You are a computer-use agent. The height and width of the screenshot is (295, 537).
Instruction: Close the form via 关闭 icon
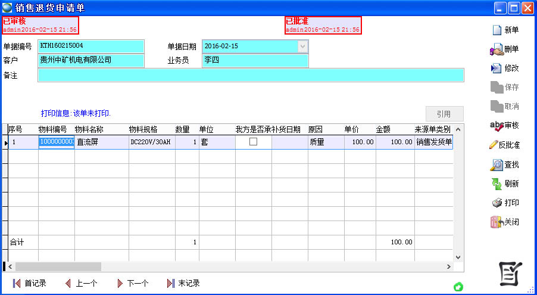click(497, 222)
